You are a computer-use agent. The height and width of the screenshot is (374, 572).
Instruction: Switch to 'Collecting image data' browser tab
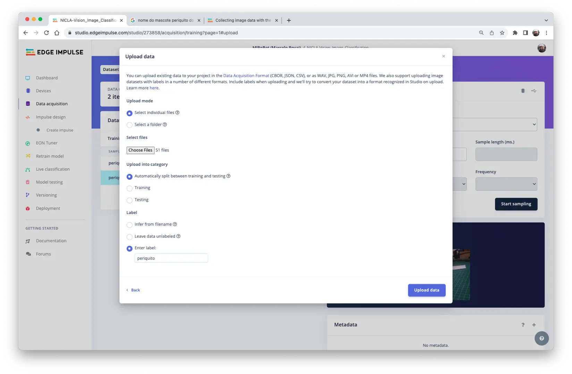pyautogui.click(x=243, y=20)
